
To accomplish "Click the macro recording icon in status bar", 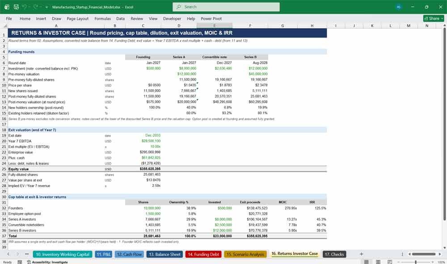I will click(x=20, y=262).
